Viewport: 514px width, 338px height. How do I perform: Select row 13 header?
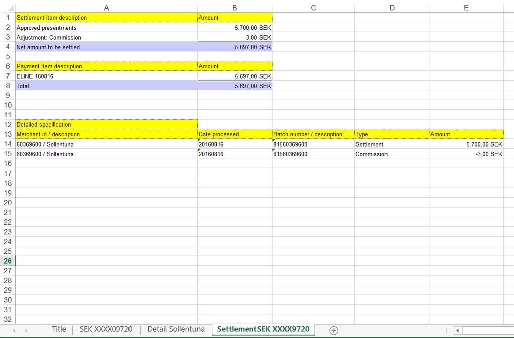click(x=8, y=134)
